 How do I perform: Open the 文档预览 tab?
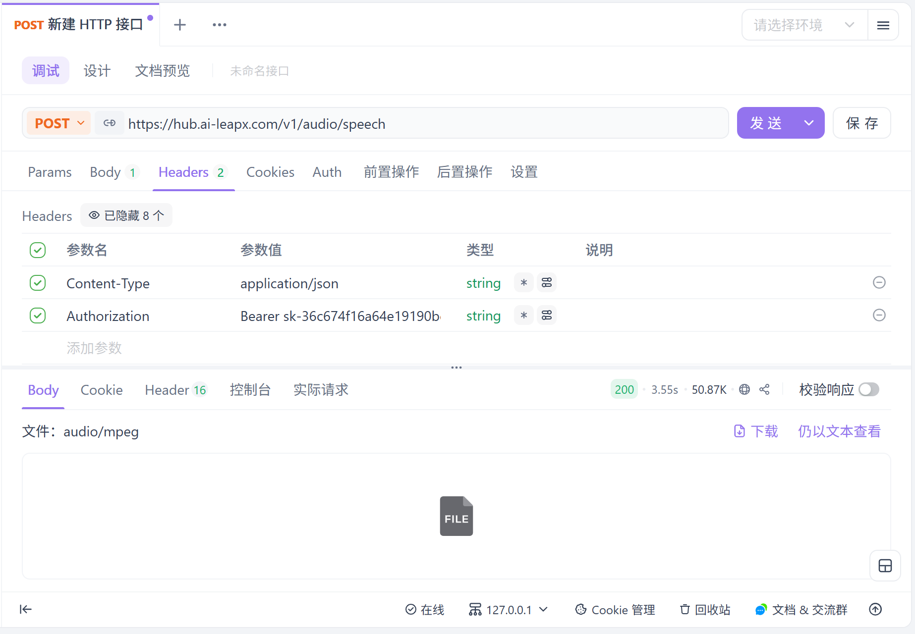pos(163,71)
